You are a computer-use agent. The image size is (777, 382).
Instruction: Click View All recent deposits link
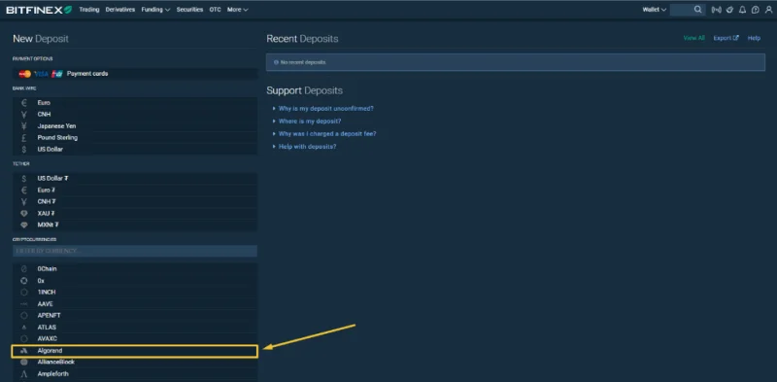click(x=693, y=38)
